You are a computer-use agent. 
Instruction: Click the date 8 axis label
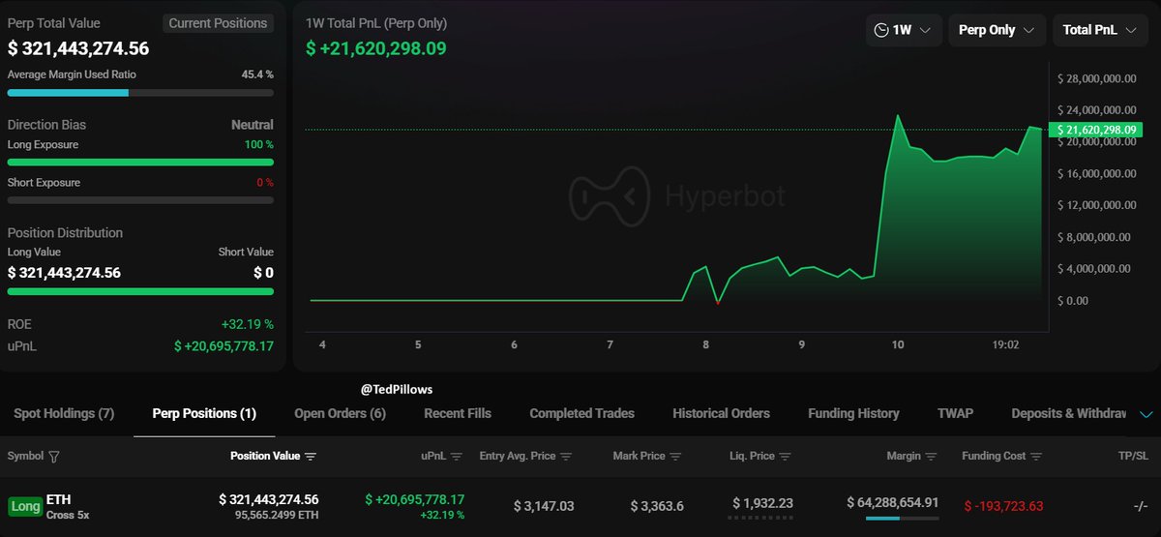(x=706, y=344)
